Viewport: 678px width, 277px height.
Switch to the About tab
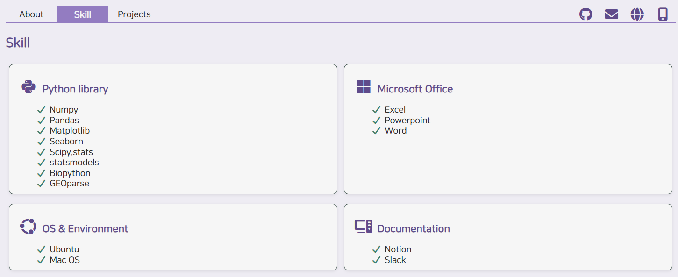click(31, 14)
